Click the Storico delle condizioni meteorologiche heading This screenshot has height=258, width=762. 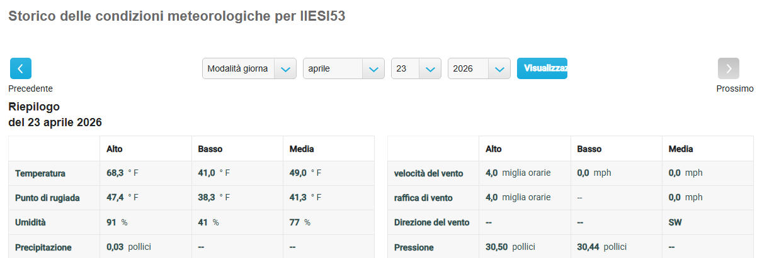tap(176, 16)
